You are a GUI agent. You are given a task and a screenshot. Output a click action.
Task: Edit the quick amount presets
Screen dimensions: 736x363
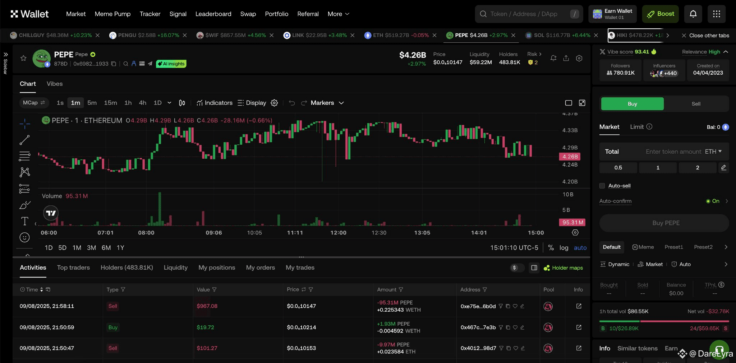tap(723, 168)
